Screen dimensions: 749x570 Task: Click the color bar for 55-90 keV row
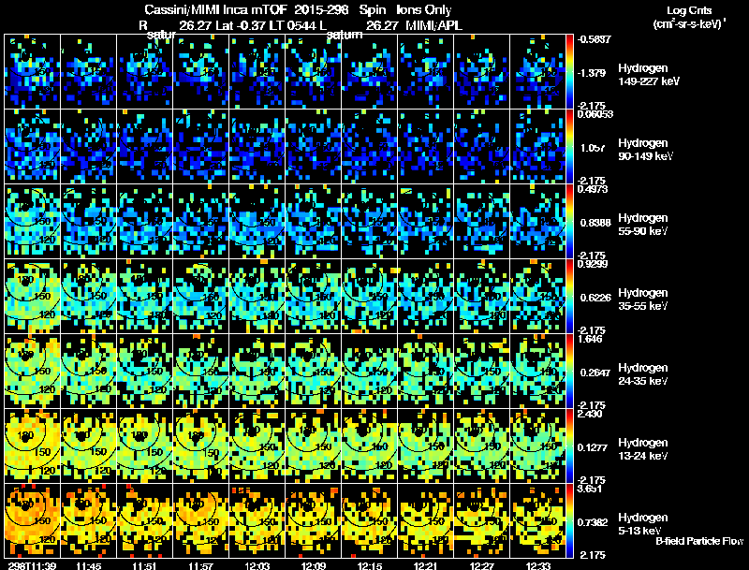coord(569,221)
